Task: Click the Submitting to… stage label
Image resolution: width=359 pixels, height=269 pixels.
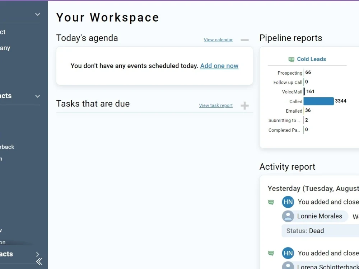Action: (284, 120)
